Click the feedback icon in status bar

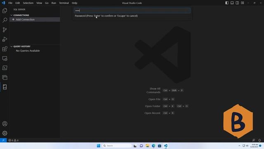point(254,140)
